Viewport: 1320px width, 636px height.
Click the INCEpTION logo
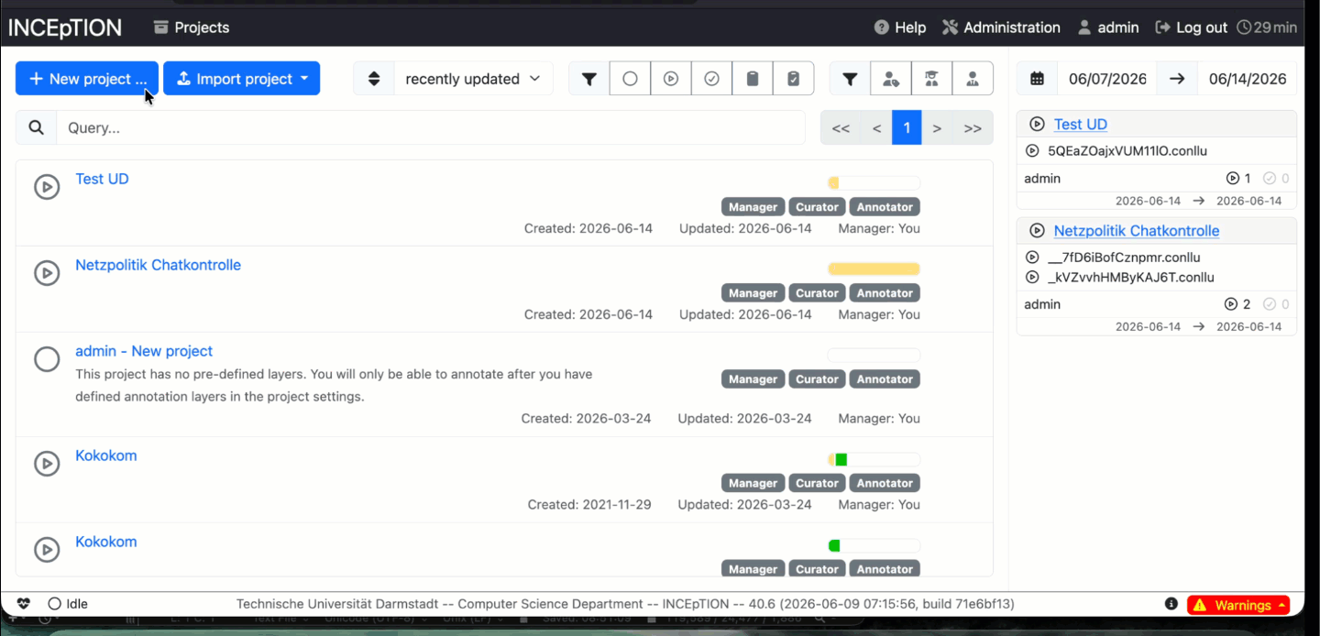click(65, 27)
